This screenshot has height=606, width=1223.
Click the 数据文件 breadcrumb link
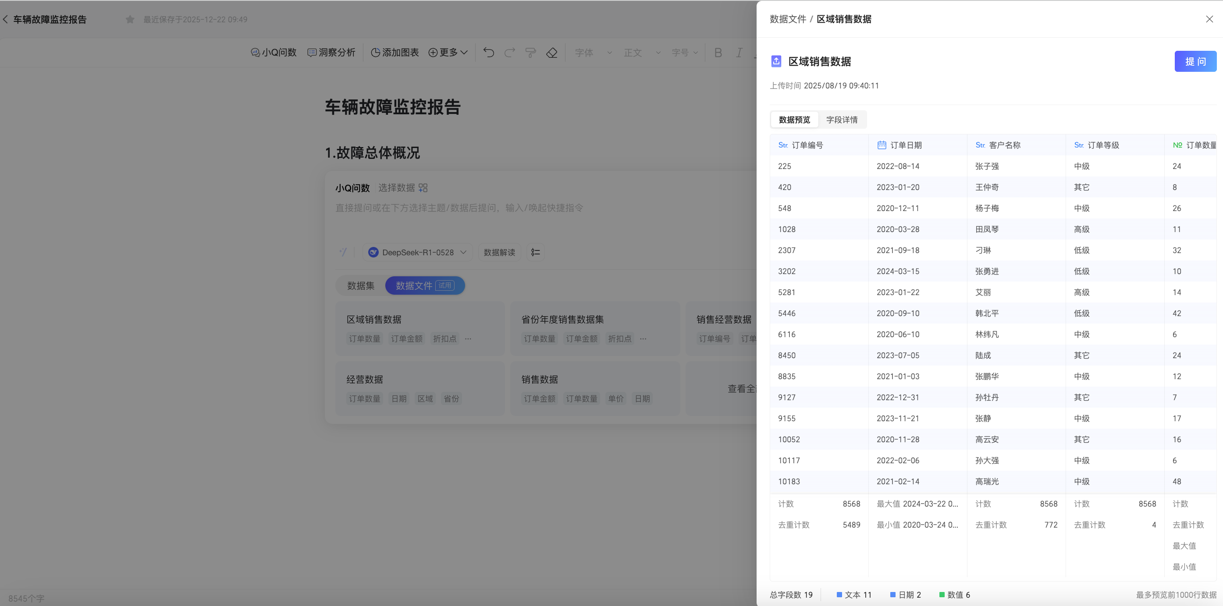[x=788, y=19]
